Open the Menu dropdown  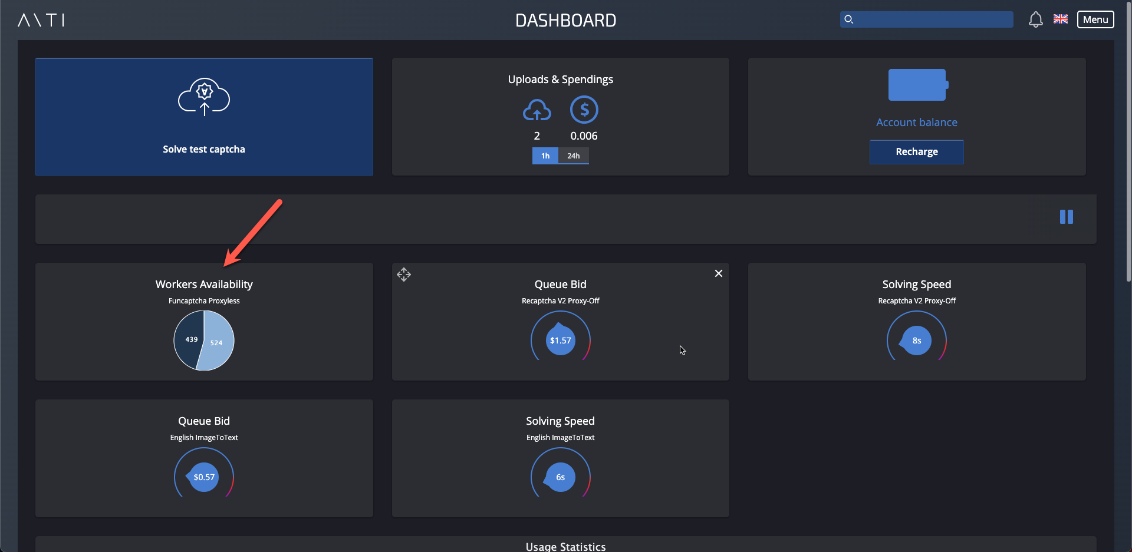point(1095,19)
